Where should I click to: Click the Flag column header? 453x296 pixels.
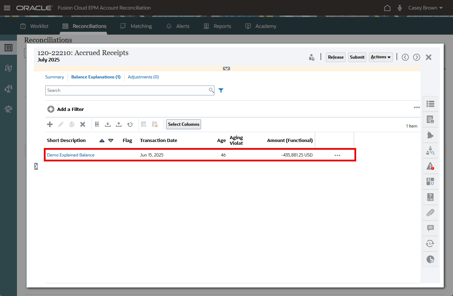pos(127,141)
